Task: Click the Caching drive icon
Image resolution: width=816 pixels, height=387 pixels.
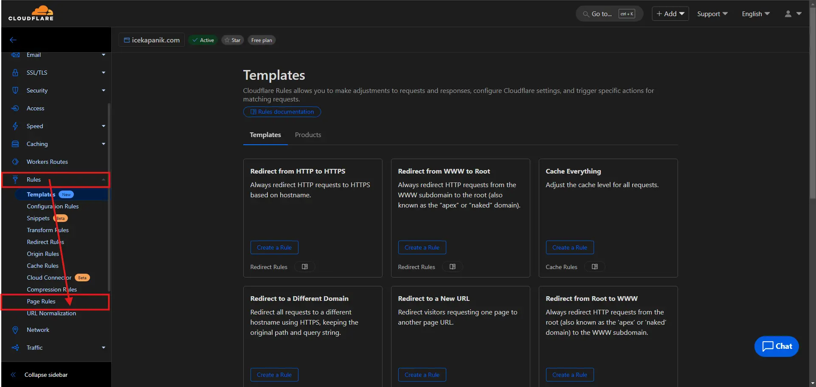Action: (15, 144)
